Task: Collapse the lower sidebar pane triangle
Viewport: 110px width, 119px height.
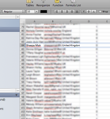Action: 16,95
